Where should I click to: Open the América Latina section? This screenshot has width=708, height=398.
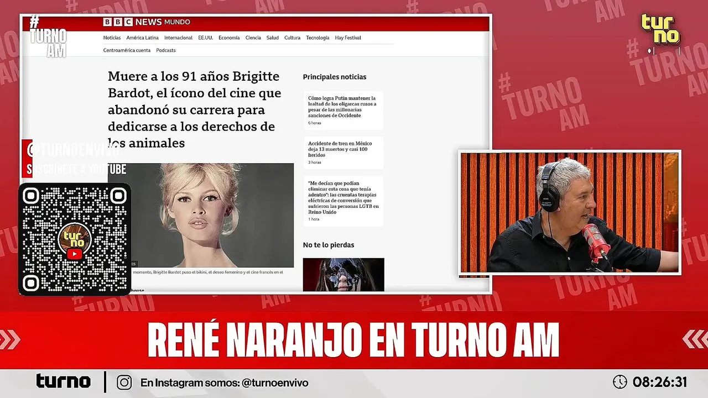142,38
